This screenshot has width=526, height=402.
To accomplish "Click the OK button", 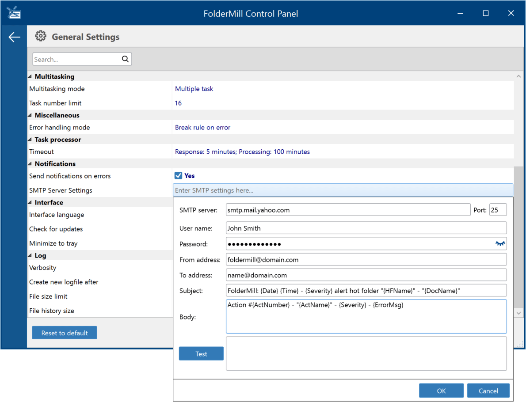I will point(441,391).
